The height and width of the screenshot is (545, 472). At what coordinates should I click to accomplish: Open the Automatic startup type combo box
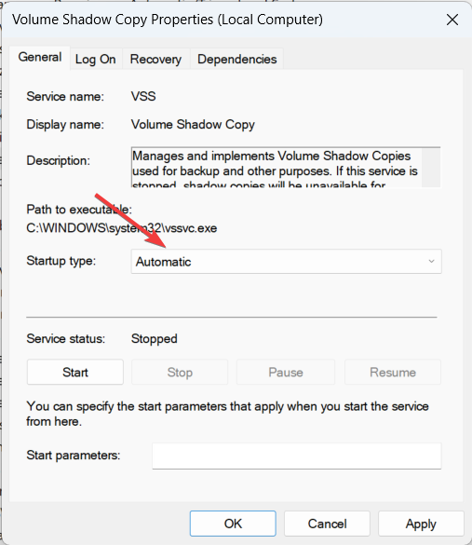(x=286, y=262)
